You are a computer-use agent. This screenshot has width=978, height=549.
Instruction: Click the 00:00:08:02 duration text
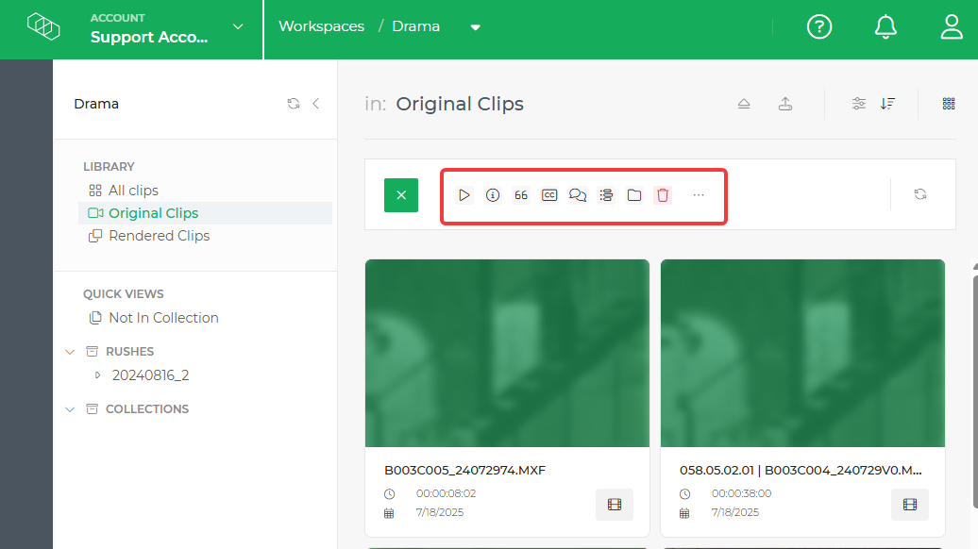[x=446, y=493]
